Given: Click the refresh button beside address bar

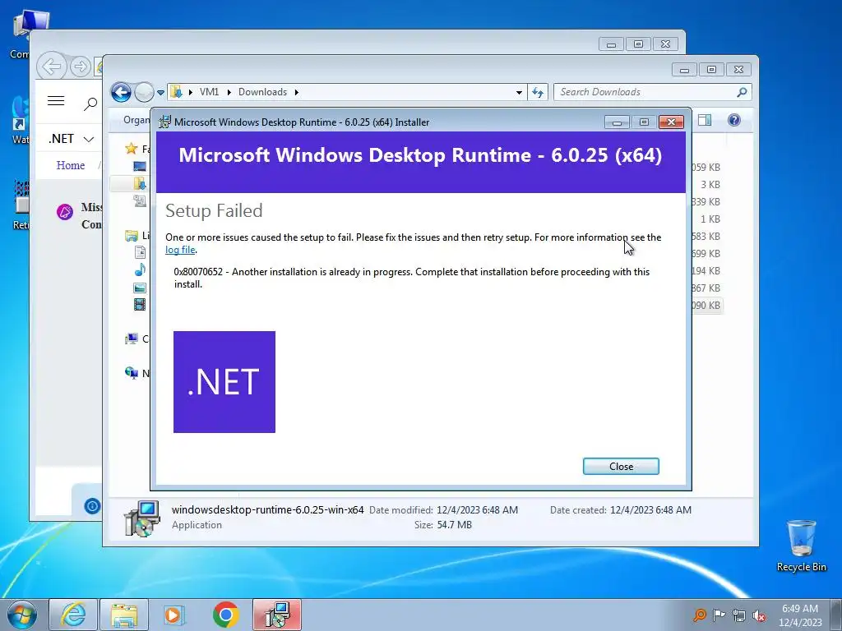Looking at the screenshot, I should pos(538,92).
